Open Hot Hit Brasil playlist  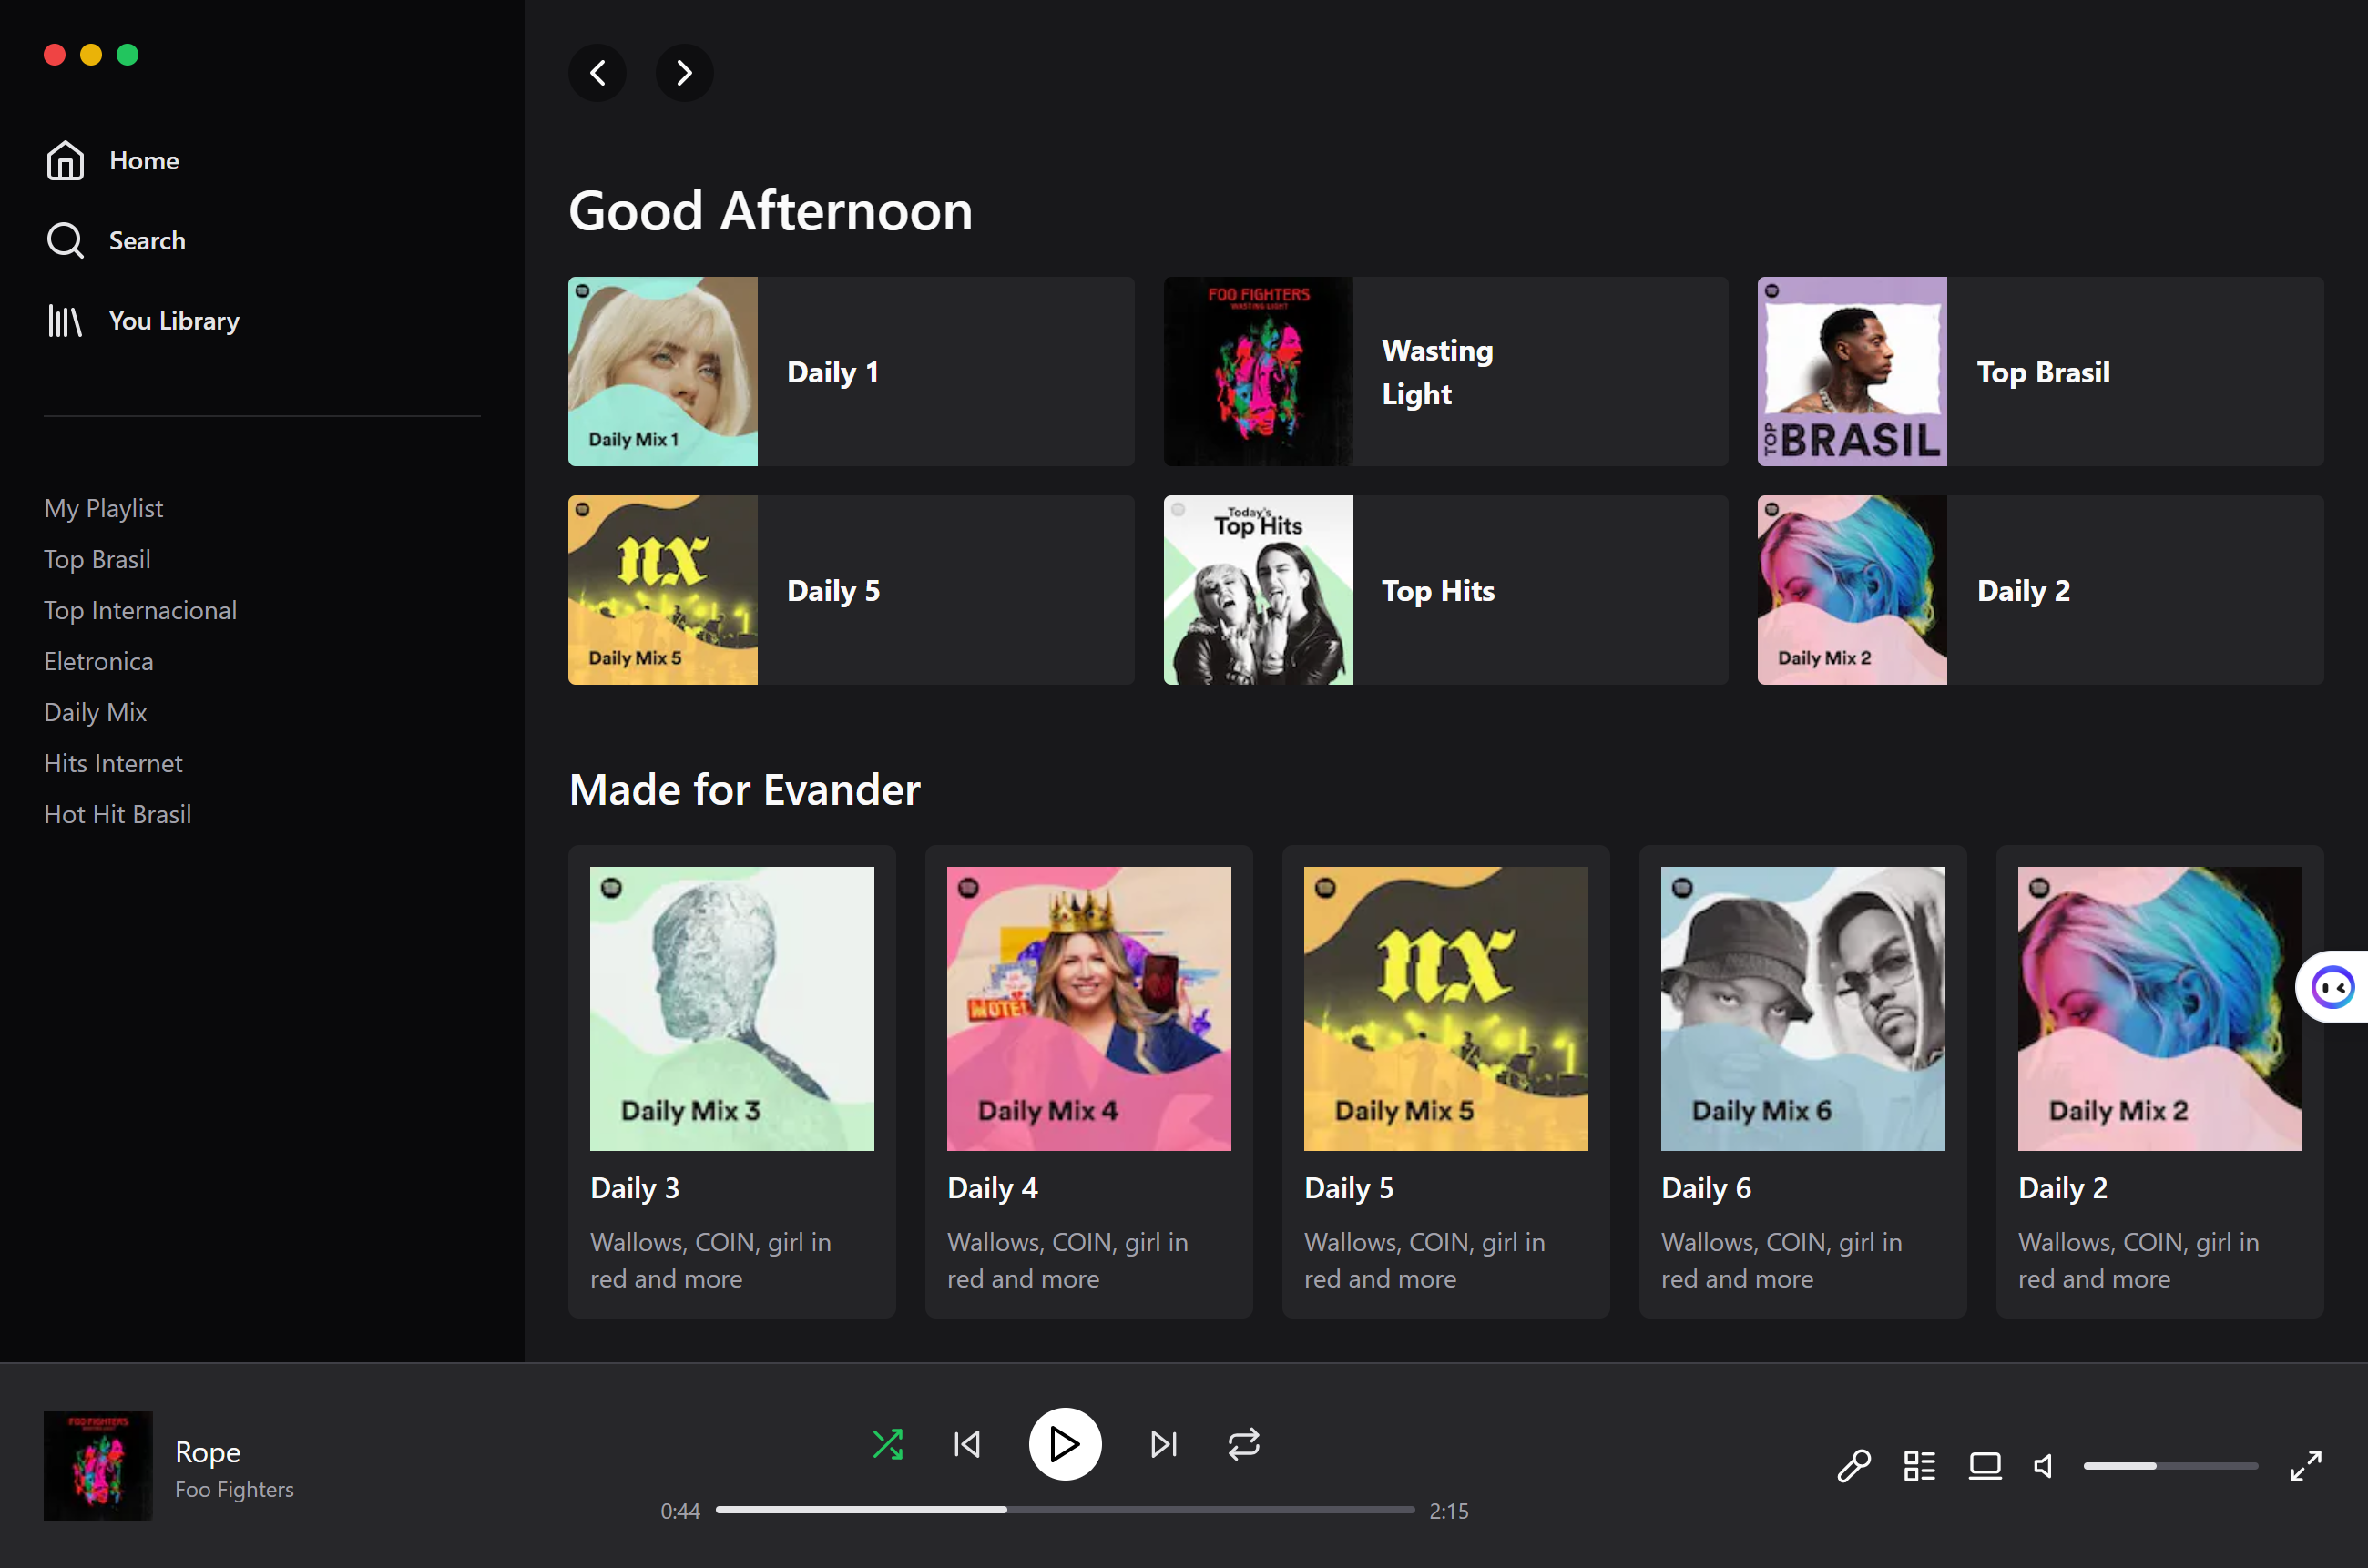(x=117, y=814)
